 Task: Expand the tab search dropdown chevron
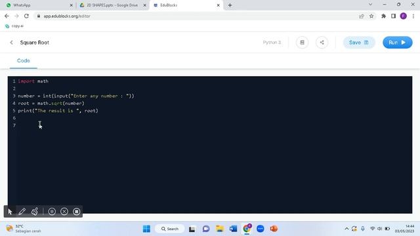pyautogui.click(x=370, y=5)
